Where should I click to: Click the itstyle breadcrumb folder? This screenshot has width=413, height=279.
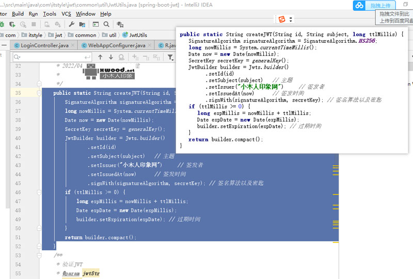coord(32,35)
